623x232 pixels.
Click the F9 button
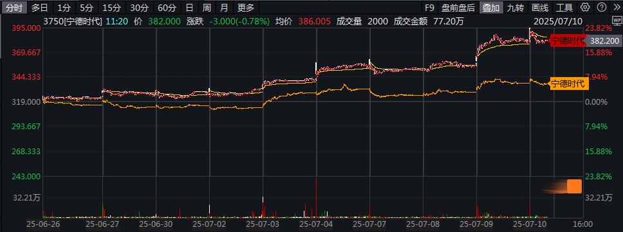429,7
